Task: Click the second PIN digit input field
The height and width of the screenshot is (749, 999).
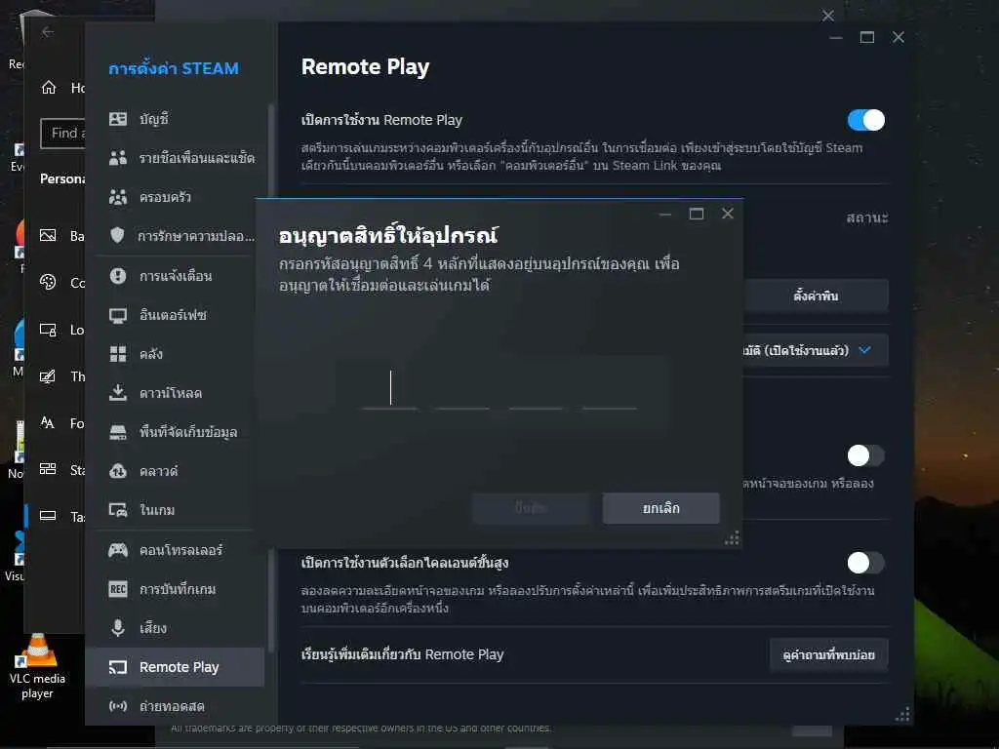Action: [462, 387]
